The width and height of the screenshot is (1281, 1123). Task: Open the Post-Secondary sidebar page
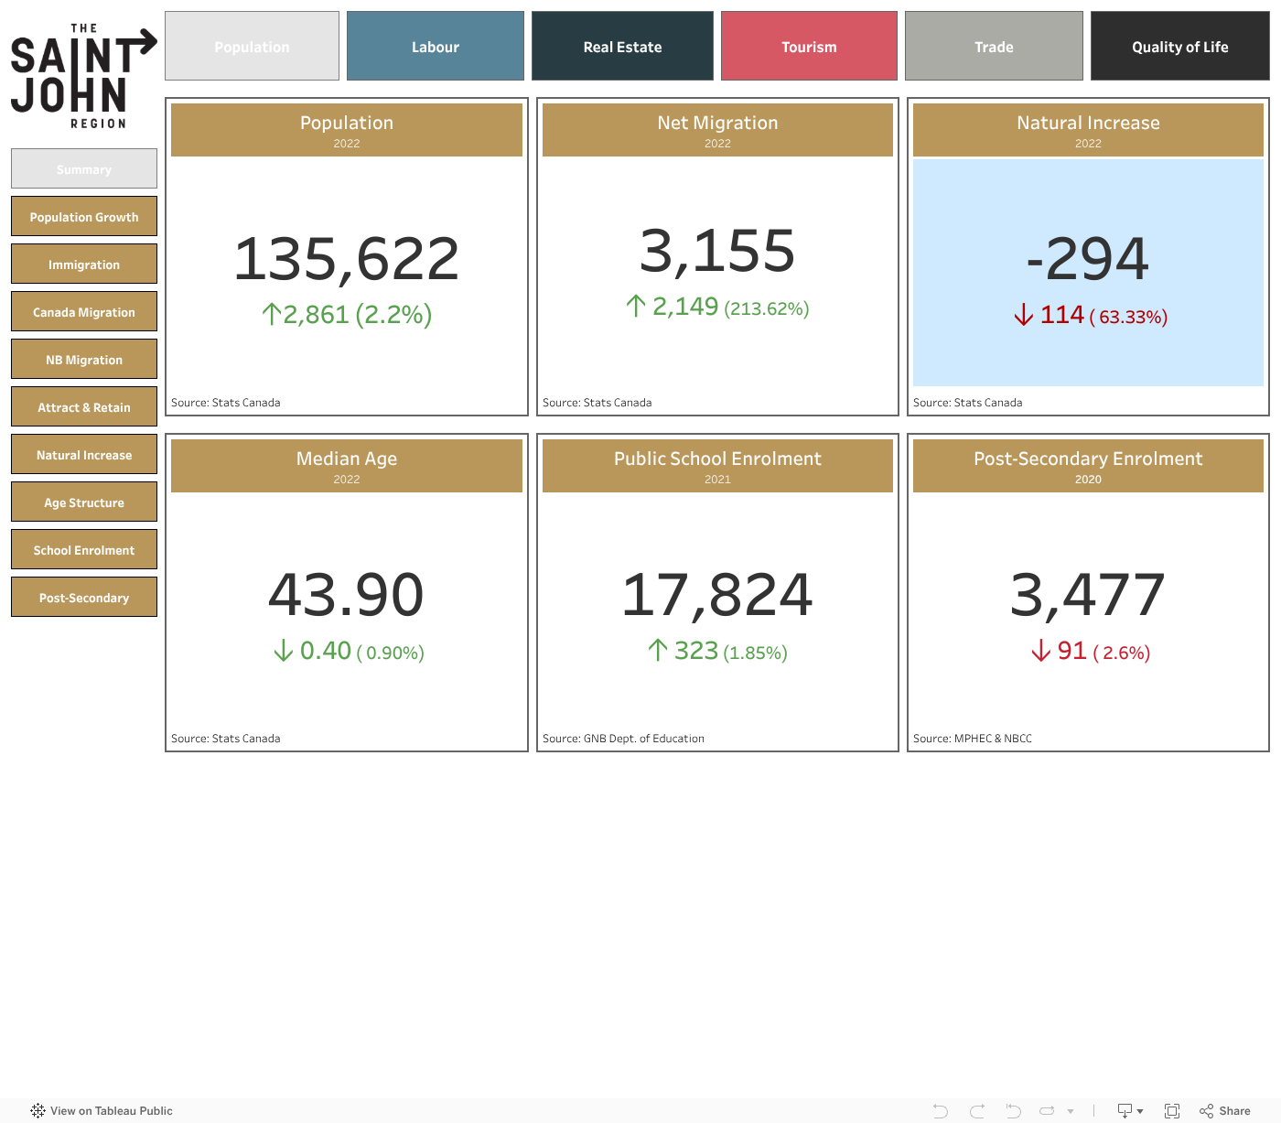tap(84, 597)
